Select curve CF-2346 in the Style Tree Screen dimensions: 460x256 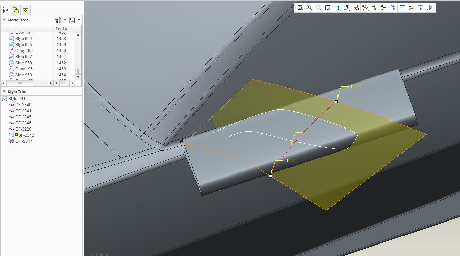tap(20, 123)
